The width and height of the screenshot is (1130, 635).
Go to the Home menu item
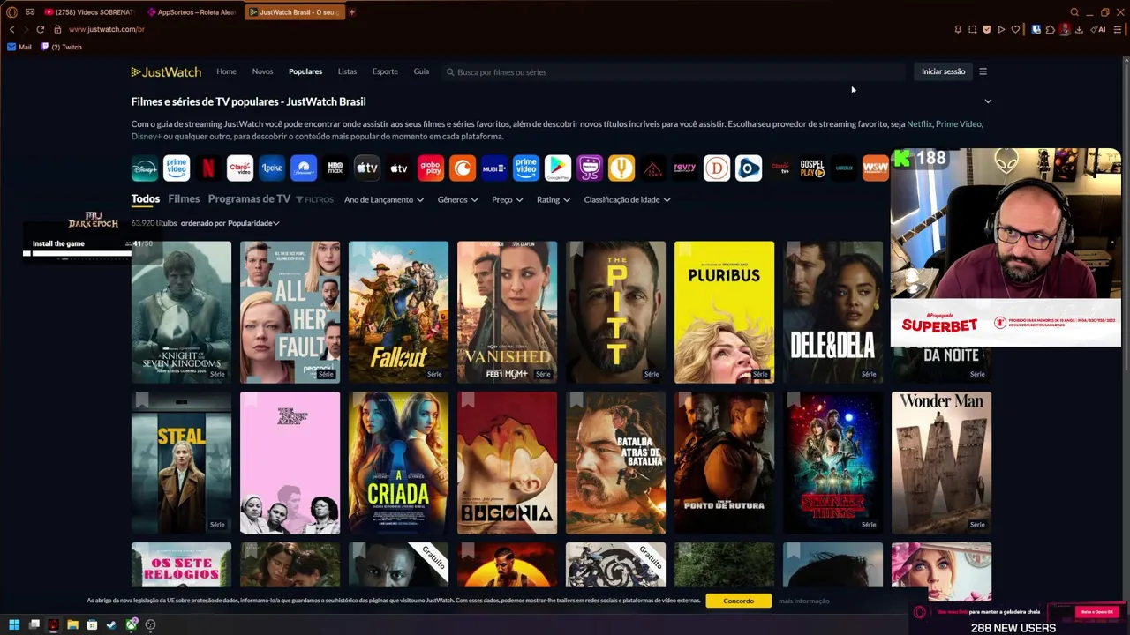226,71
